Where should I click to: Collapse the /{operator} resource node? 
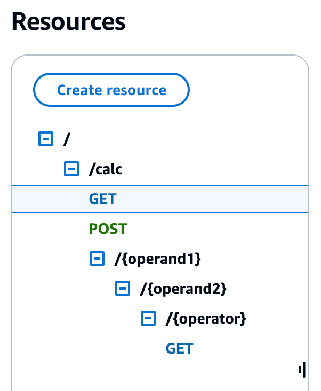point(147,319)
